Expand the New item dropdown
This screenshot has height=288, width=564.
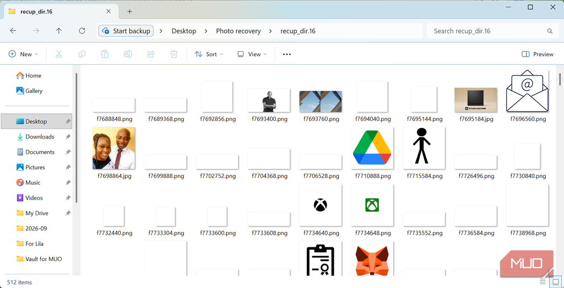23,54
